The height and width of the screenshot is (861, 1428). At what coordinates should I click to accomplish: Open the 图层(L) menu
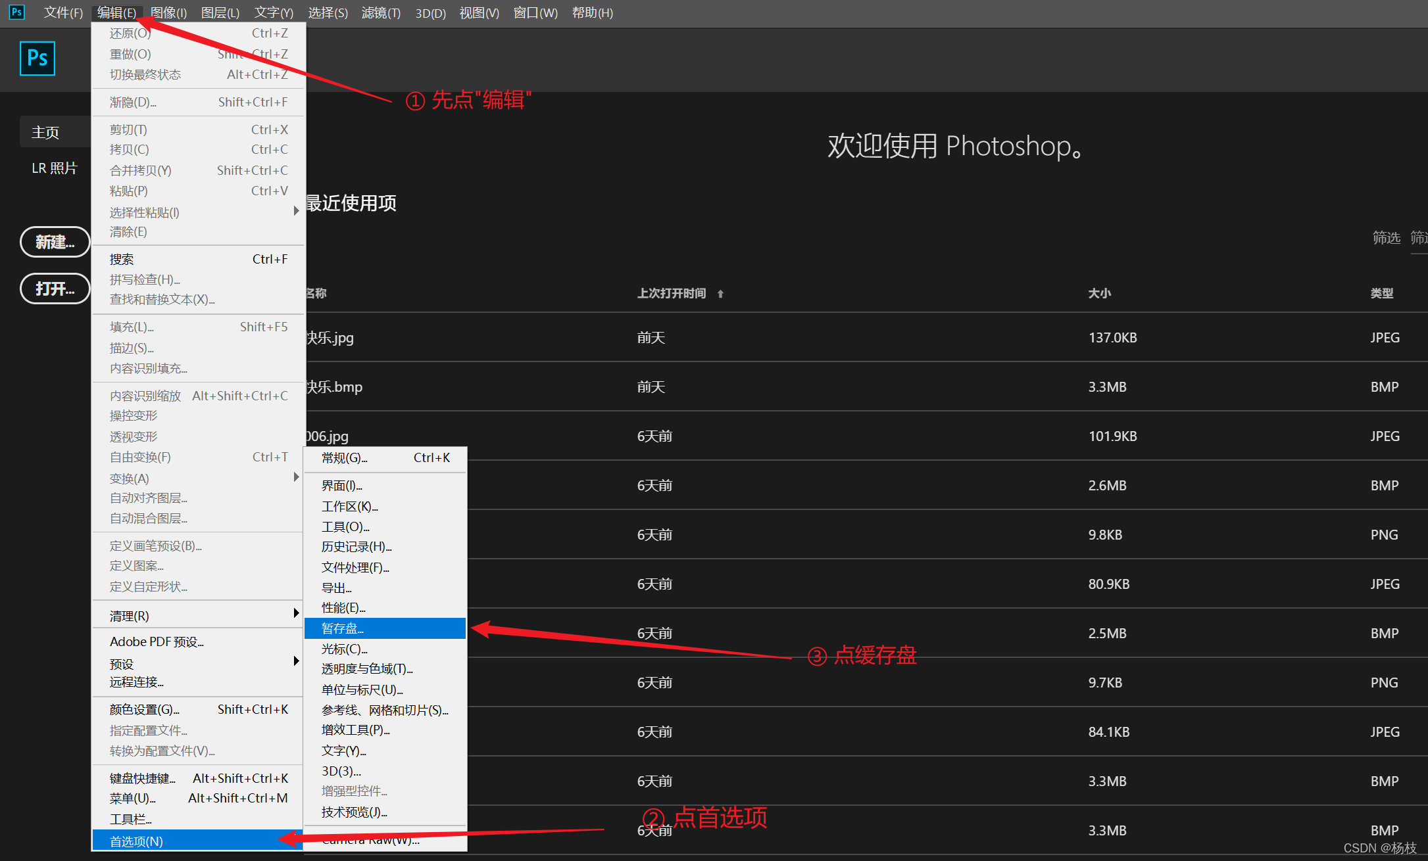point(220,12)
